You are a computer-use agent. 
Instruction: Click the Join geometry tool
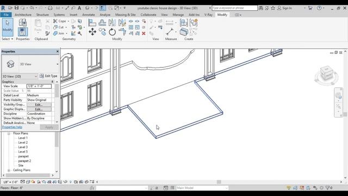pos(59,33)
